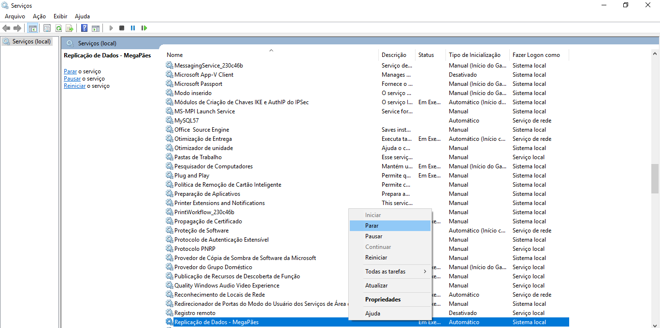
Task: Open the Exibir menu
Action: (60, 16)
